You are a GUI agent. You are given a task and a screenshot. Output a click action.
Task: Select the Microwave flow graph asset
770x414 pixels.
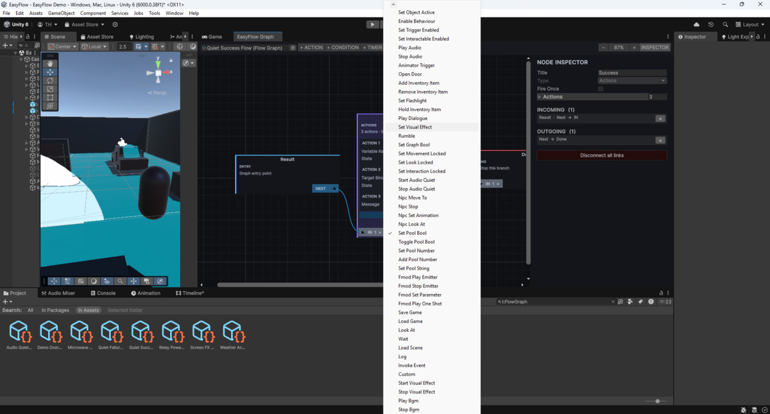80,335
